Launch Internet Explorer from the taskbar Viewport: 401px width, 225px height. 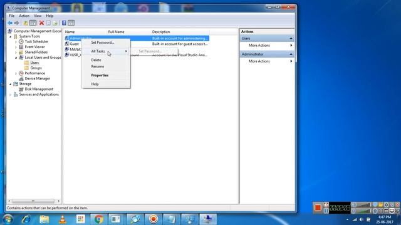click(26, 219)
